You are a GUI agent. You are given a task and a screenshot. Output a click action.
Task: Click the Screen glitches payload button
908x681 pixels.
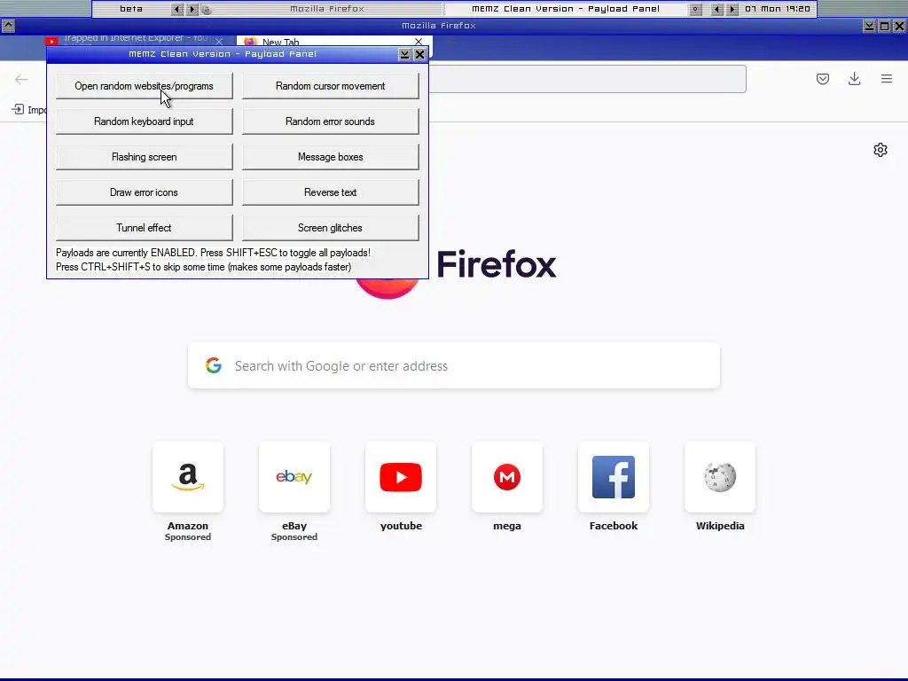330,228
